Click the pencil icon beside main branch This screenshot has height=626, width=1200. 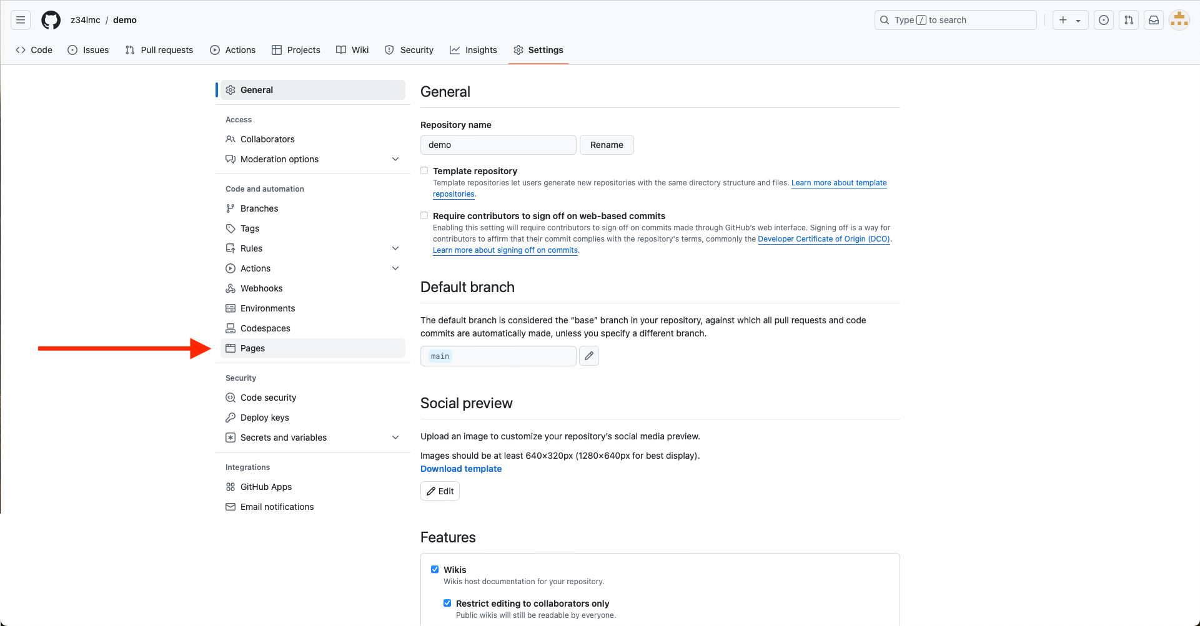pos(588,356)
